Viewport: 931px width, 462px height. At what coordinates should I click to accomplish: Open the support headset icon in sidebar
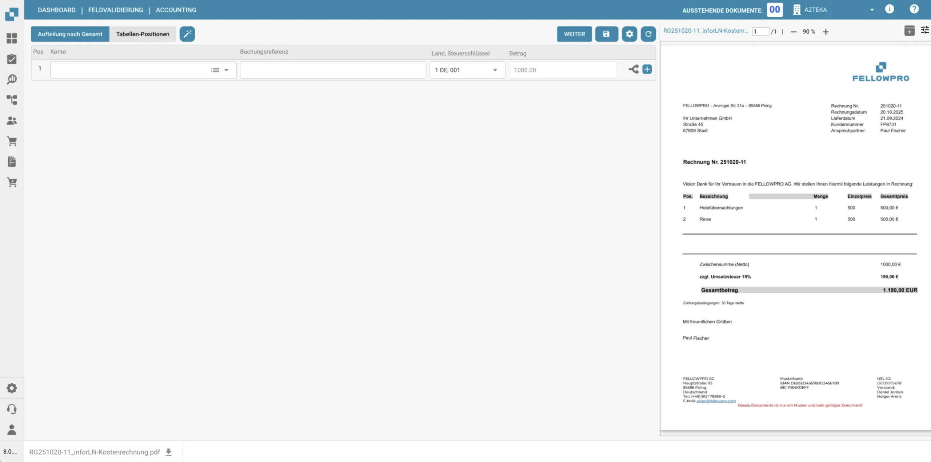tap(12, 409)
